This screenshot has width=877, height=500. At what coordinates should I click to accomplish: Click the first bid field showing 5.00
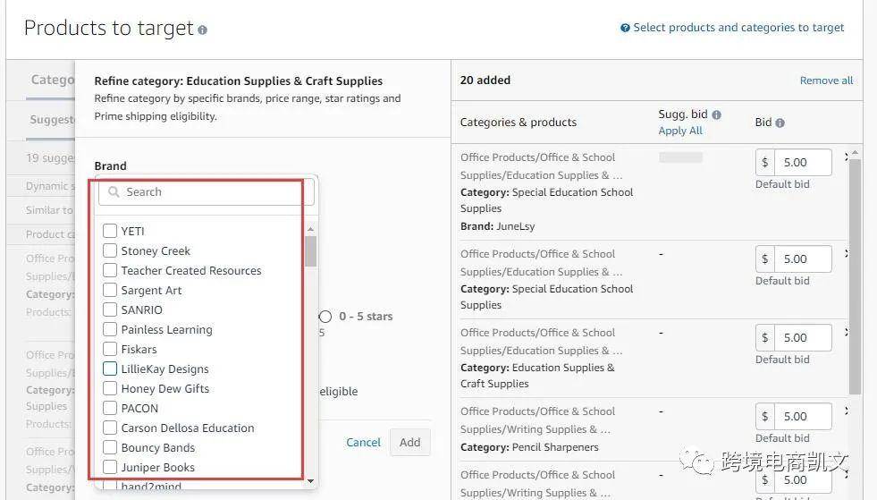click(803, 162)
